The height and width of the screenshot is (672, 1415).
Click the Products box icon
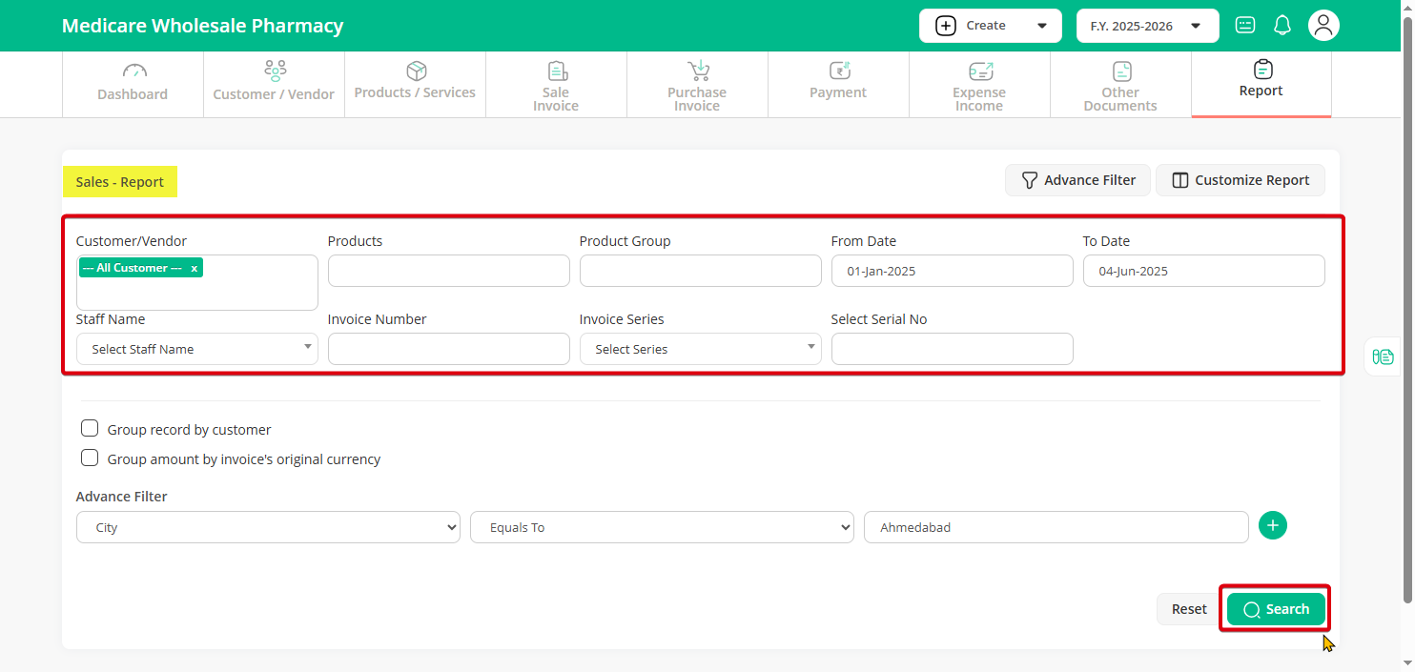tap(416, 71)
